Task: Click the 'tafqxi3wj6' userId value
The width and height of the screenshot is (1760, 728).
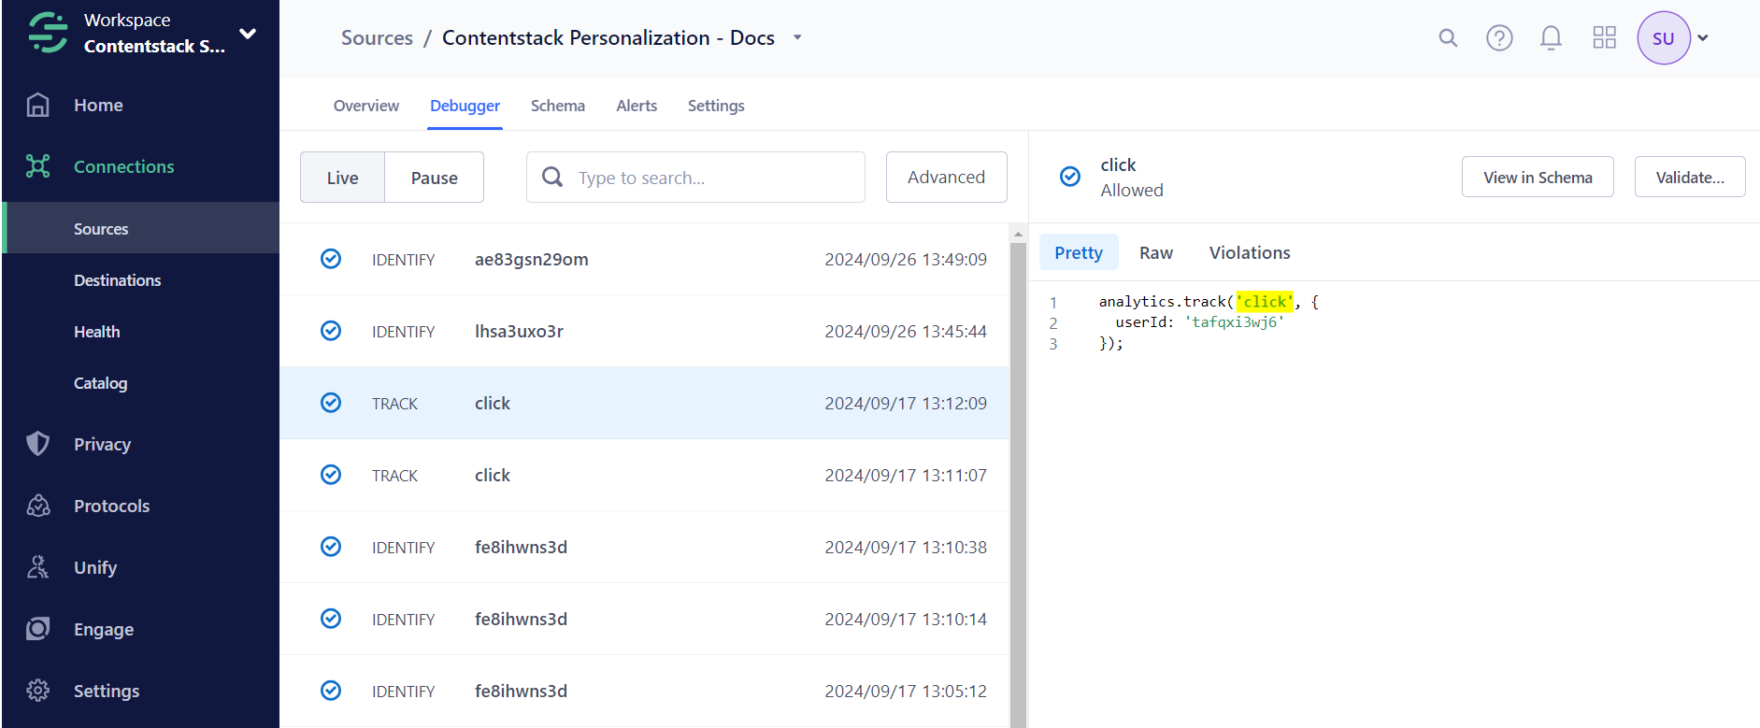Action: (1235, 321)
